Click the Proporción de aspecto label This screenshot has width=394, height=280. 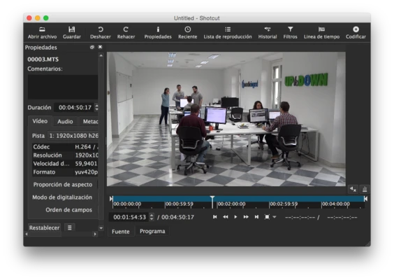click(x=63, y=185)
